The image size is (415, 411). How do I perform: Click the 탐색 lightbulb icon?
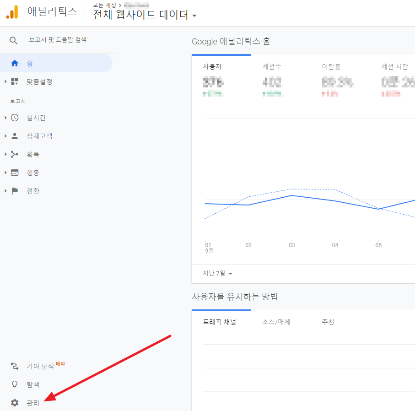click(x=15, y=384)
